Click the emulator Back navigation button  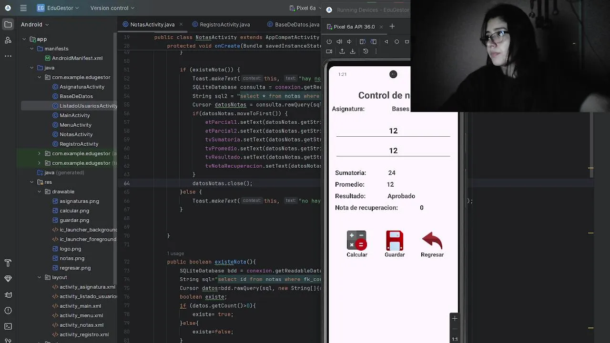coord(386,41)
